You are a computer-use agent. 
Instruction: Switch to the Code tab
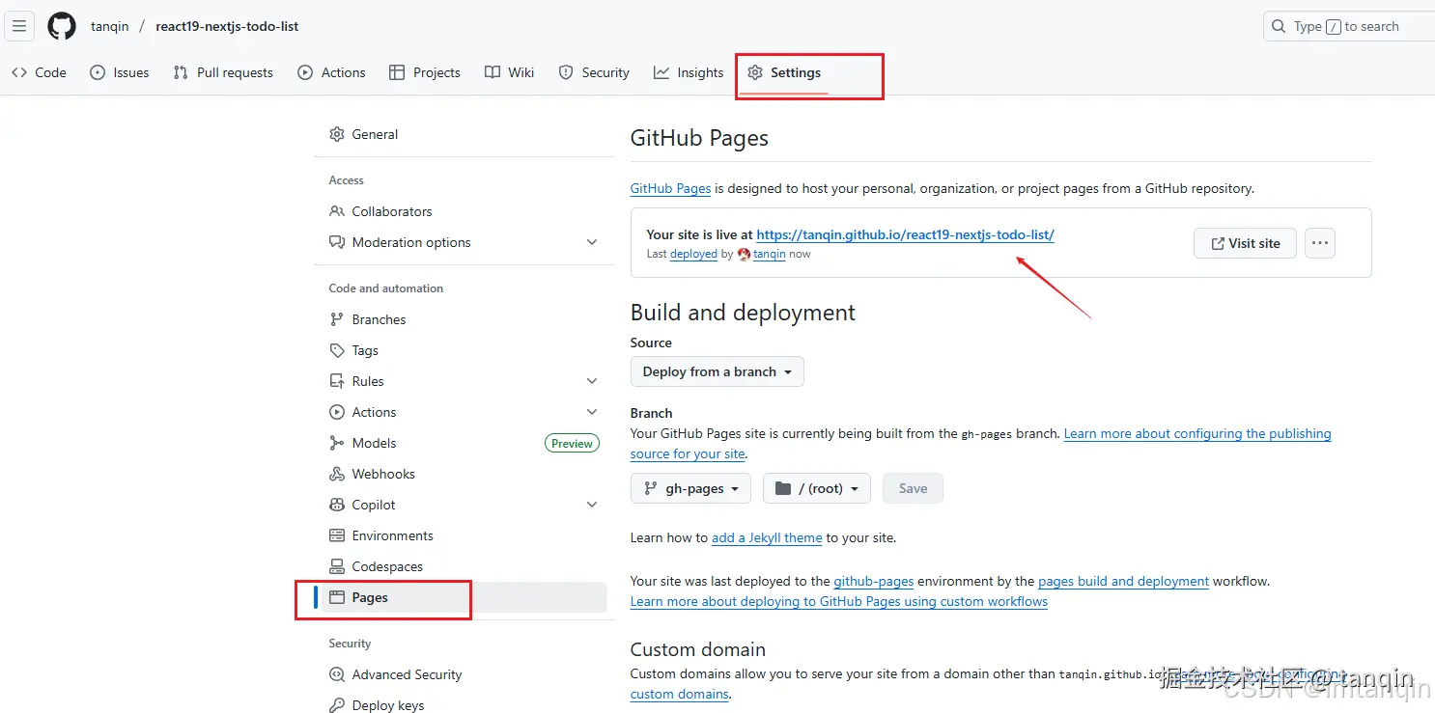pyautogui.click(x=40, y=72)
